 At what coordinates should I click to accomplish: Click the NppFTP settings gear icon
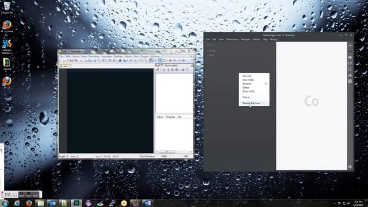point(183,70)
